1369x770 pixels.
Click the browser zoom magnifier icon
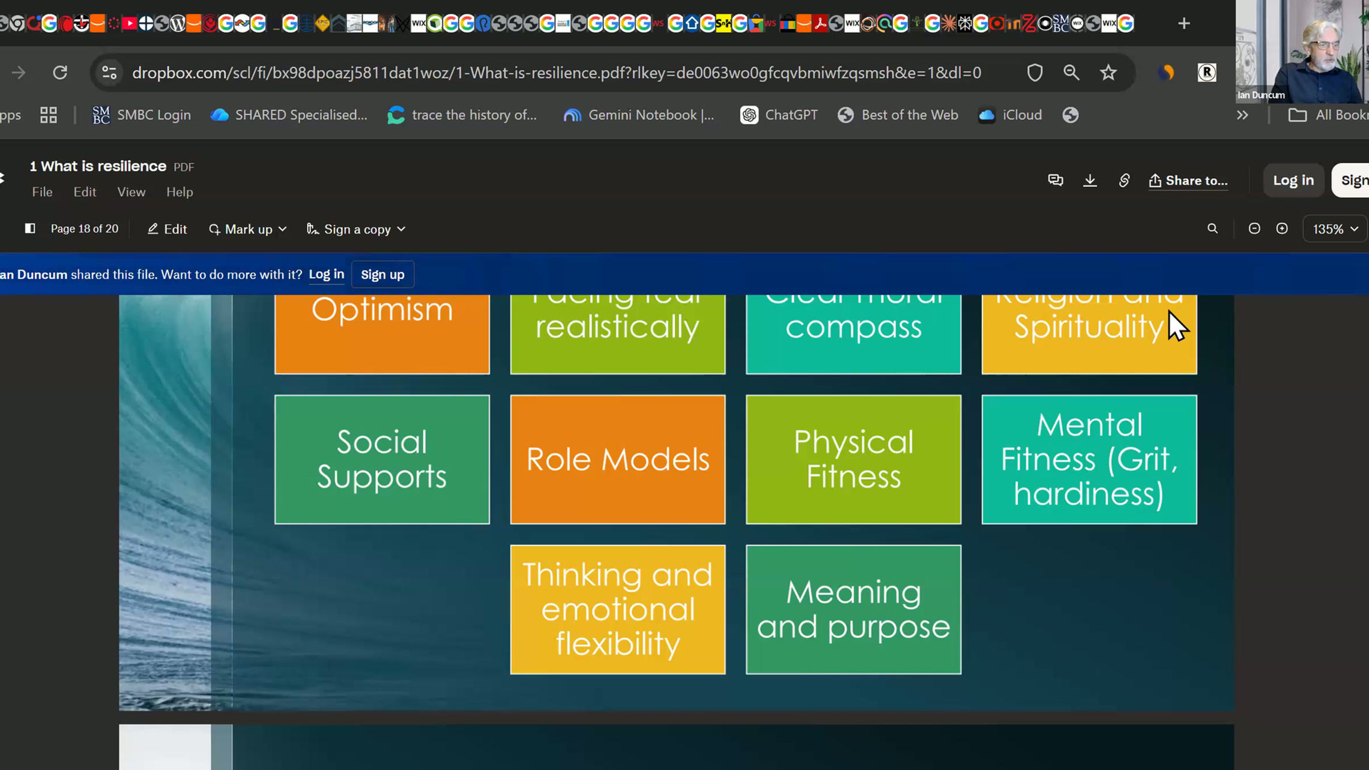click(x=1071, y=73)
